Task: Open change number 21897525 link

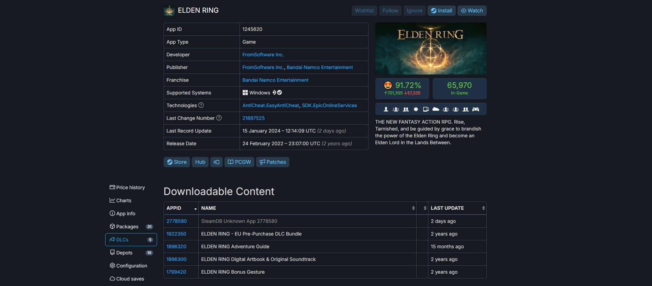Action: click(253, 118)
